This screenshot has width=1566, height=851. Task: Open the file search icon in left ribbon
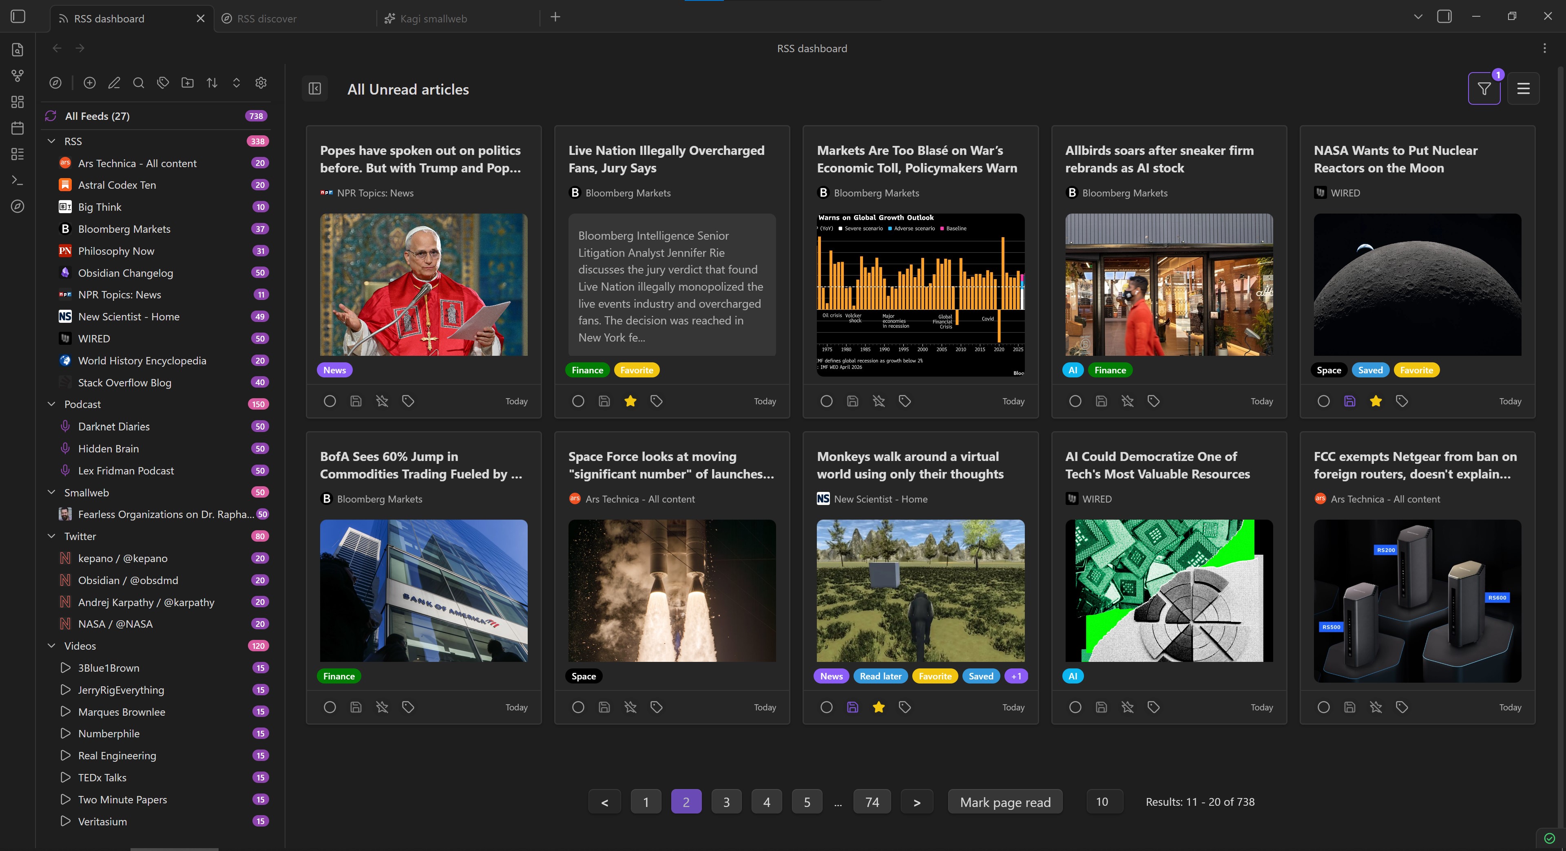tap(18, 49)
